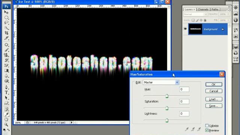Select the Elliptical Marquee tool
240x135 pixels.
(x=6, y=18)
